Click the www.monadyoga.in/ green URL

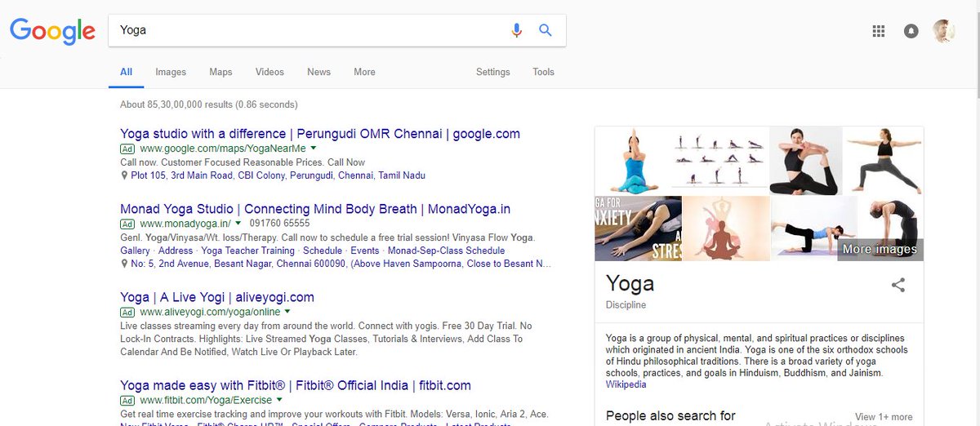click(x=185, y=224)
